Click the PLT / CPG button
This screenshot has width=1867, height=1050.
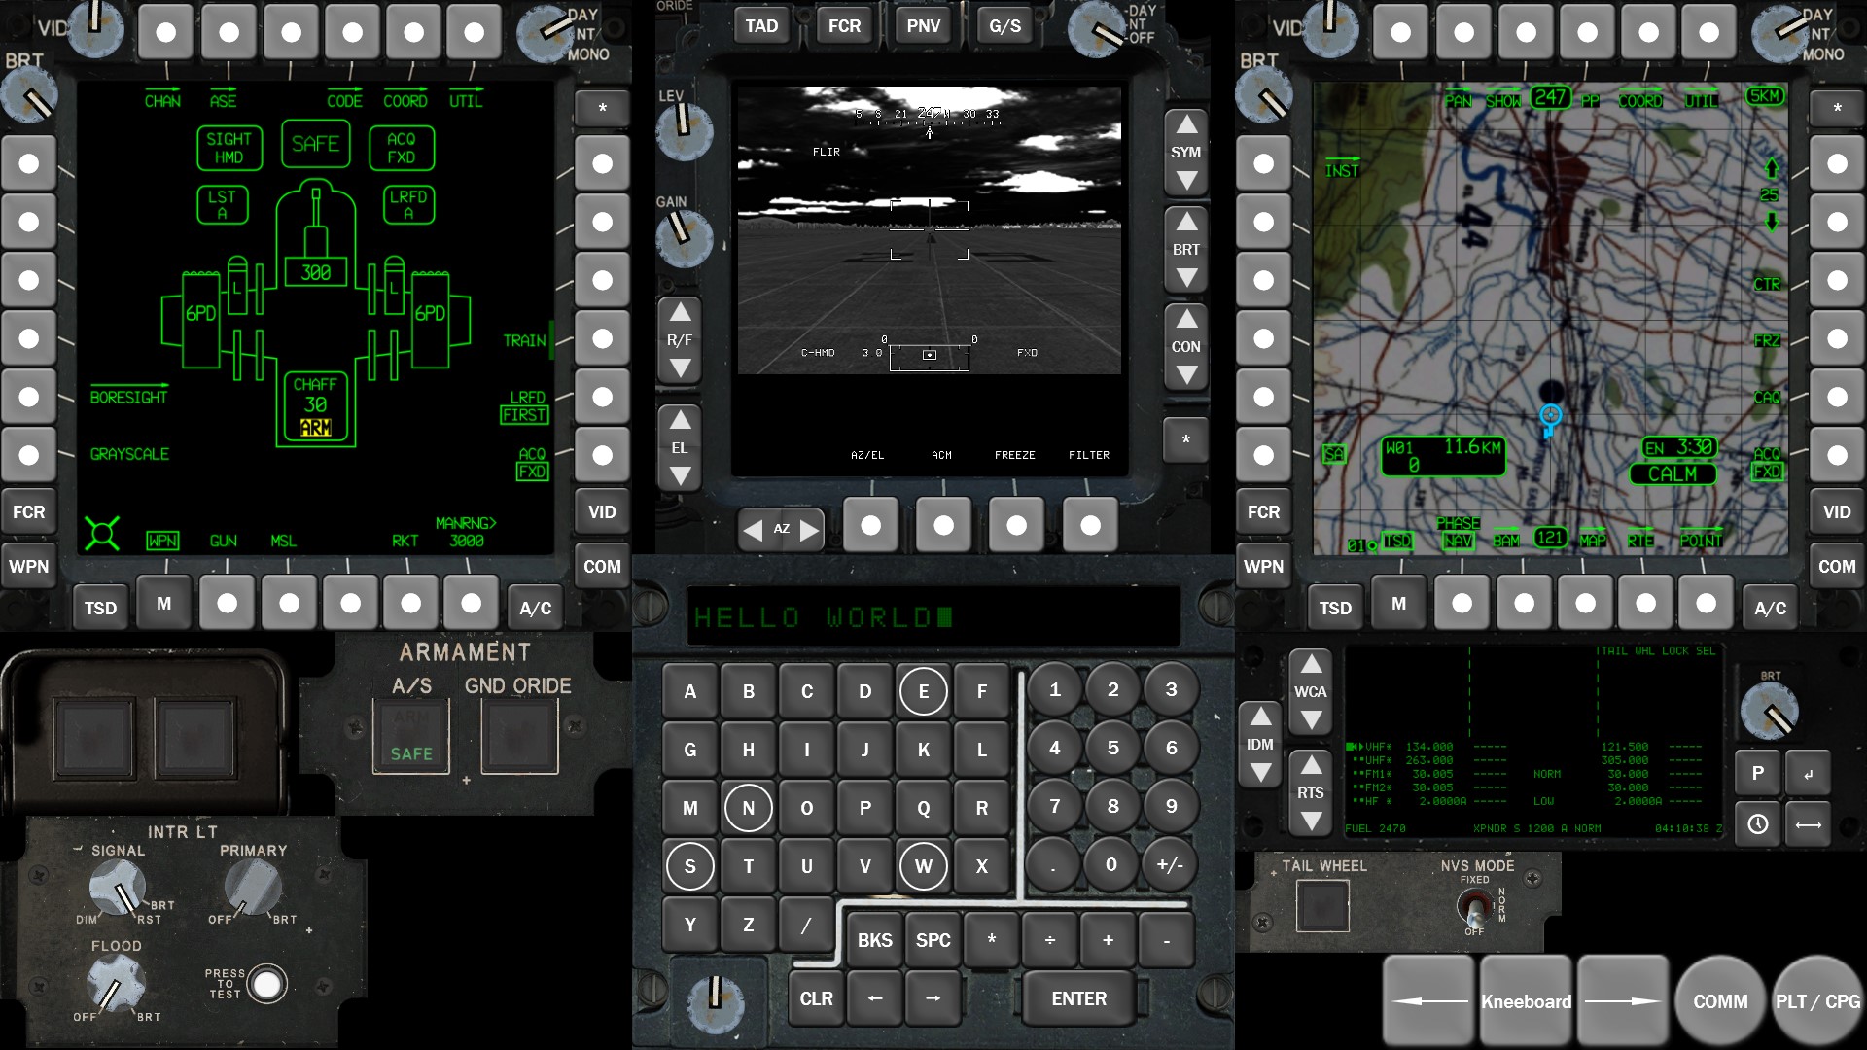tap(1816, 1001)
